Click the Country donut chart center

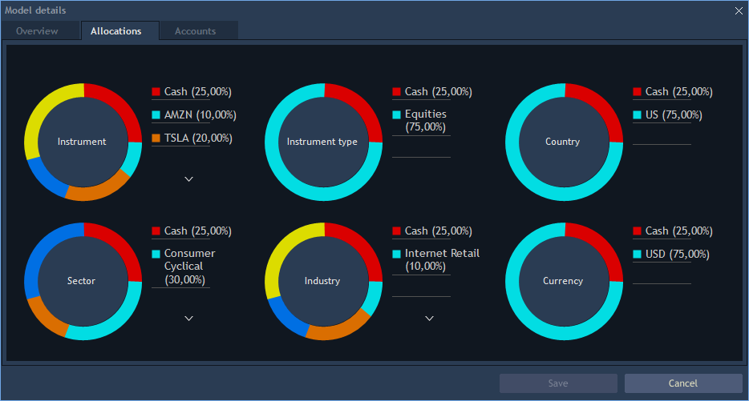pos(564,142)
